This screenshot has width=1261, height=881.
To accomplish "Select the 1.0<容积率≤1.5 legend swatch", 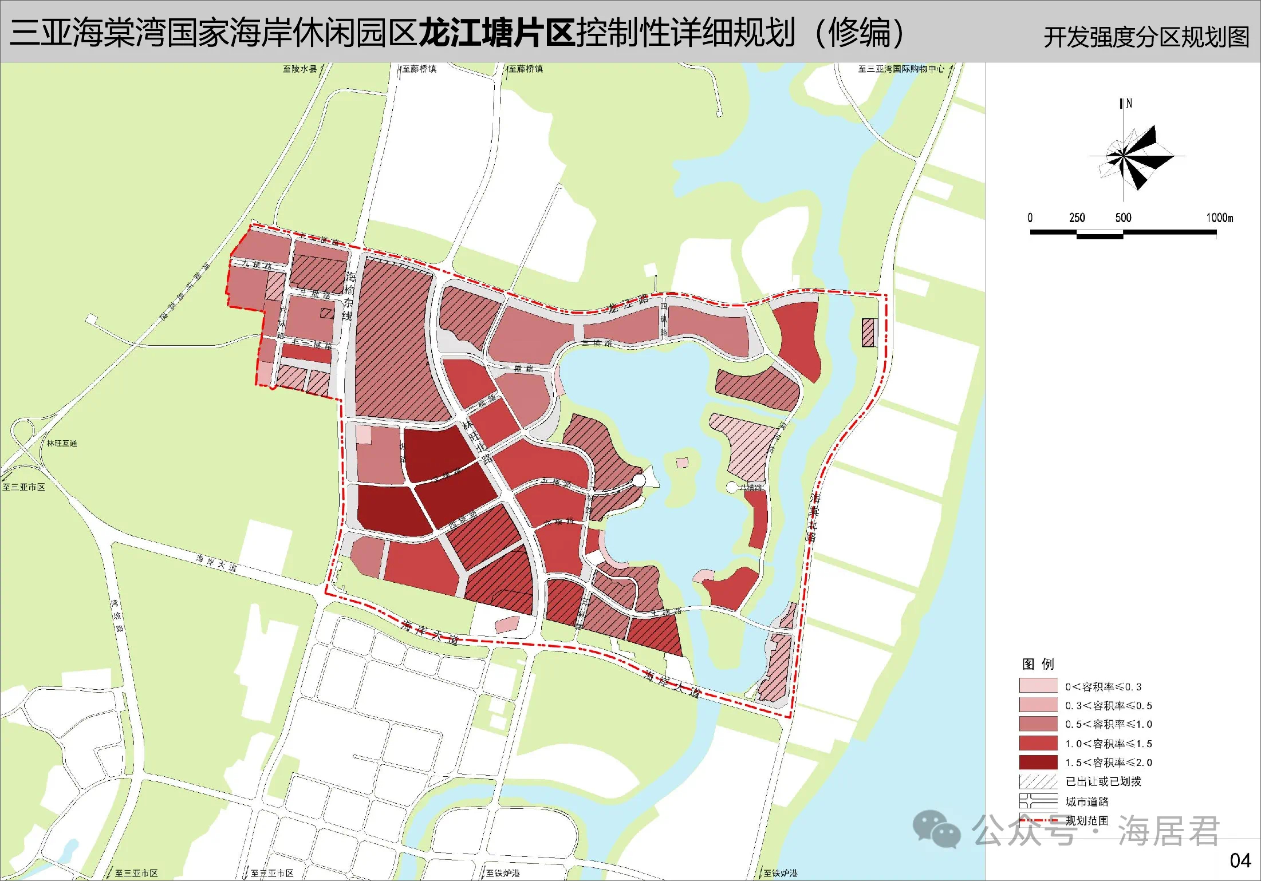I will coord(1038,743).
